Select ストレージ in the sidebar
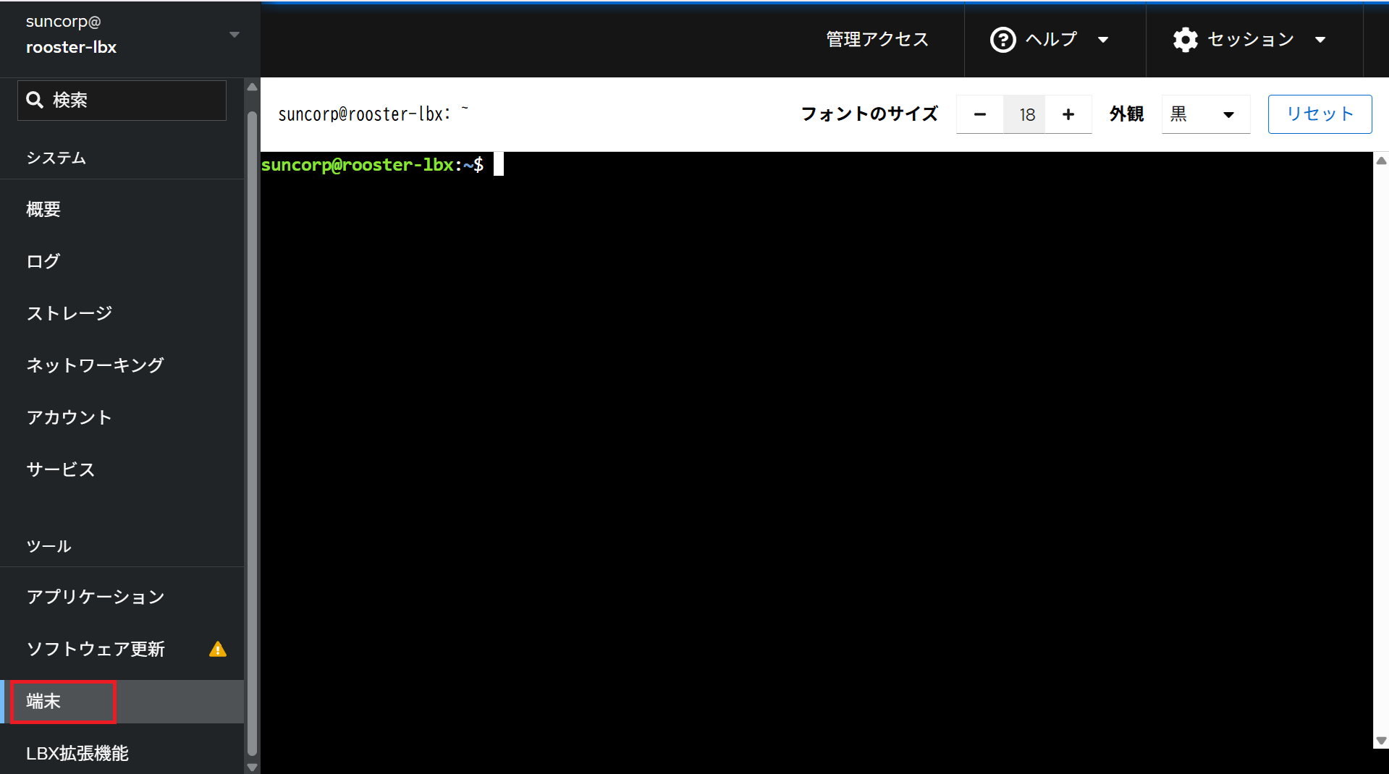The width and height of the screenshot is (1389, 774). (x=69, y=313)
